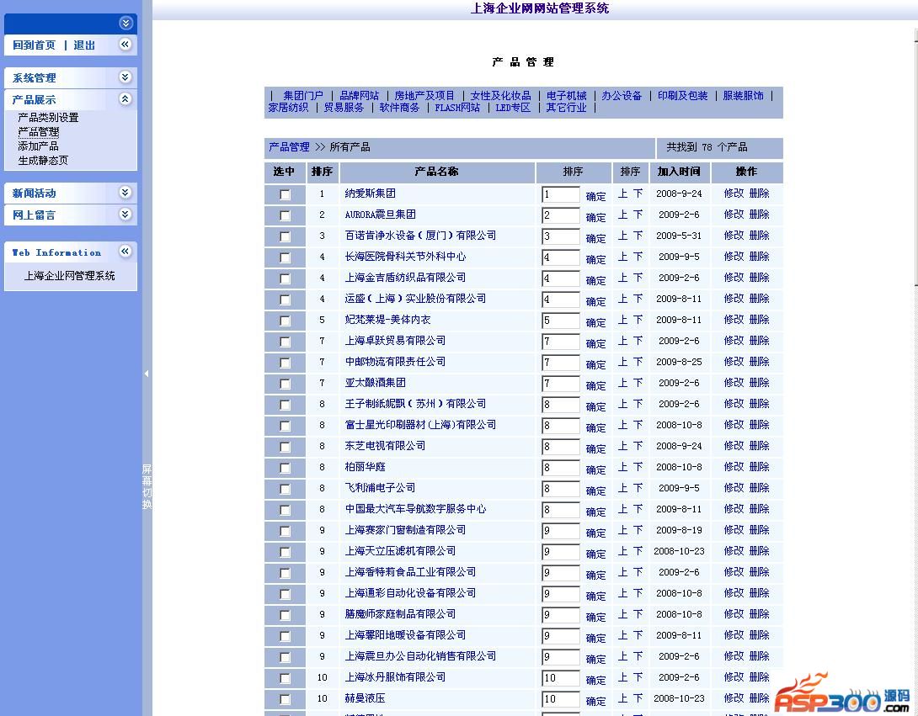Image resolution: width=918 pixels, height=716 pixels.
Task: Collapse the Web Information panel chevron
Action: click(125, 252)
